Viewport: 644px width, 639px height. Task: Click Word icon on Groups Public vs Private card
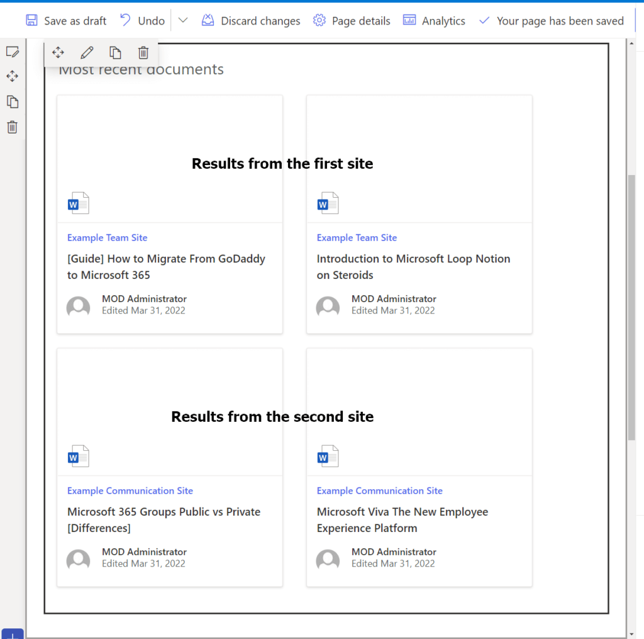[x=78, y=456]
